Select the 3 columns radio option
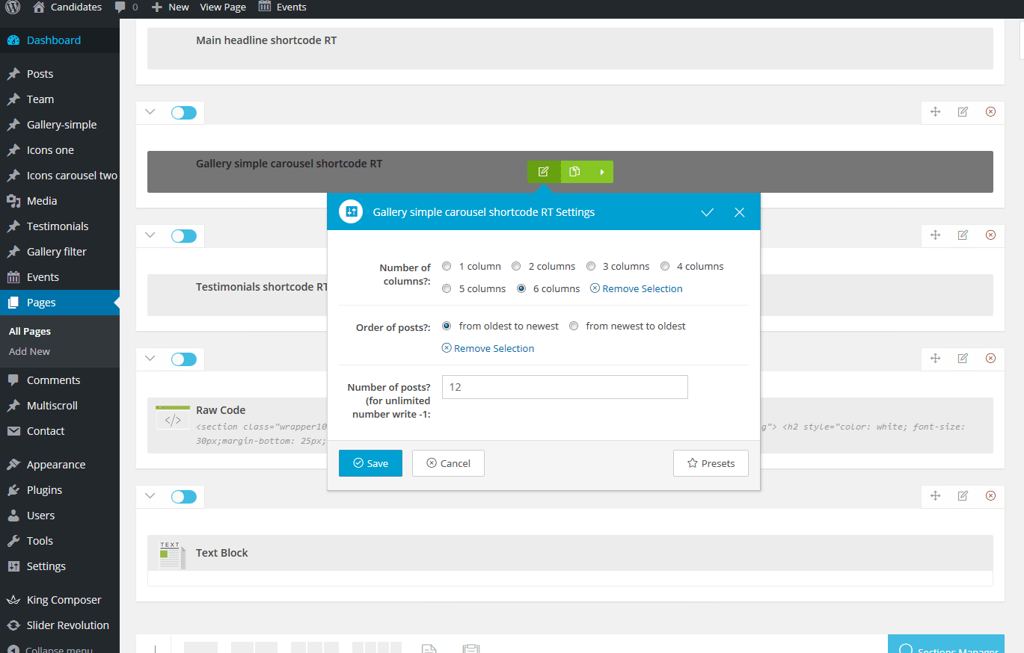 click(591, 267)
